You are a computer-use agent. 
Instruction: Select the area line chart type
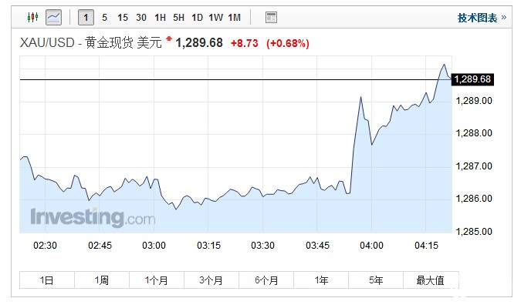coord(53,17)
